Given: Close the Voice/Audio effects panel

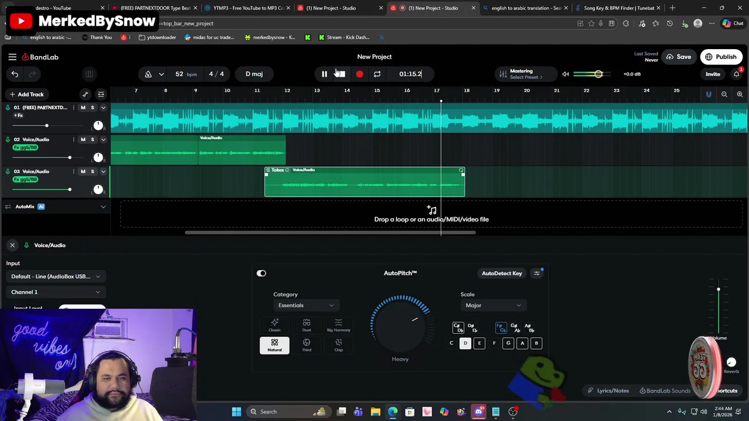Looking at the screenshot, I should (12, 245).
